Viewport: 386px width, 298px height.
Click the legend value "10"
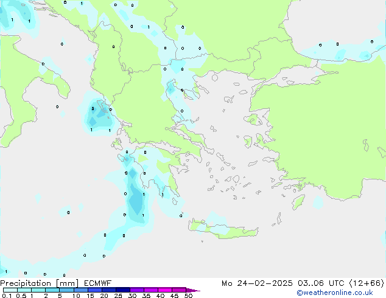click(x=76, y=296)
